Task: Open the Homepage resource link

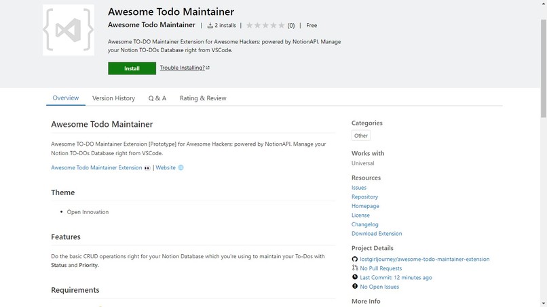Action: coord(365,206)
